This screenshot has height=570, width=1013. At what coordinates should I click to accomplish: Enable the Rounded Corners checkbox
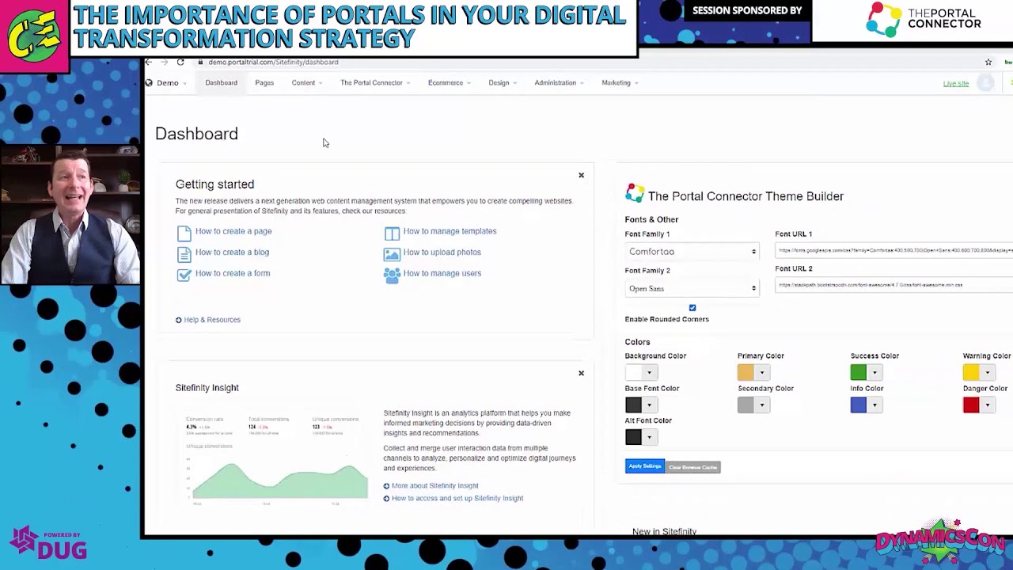coord(692,307)
